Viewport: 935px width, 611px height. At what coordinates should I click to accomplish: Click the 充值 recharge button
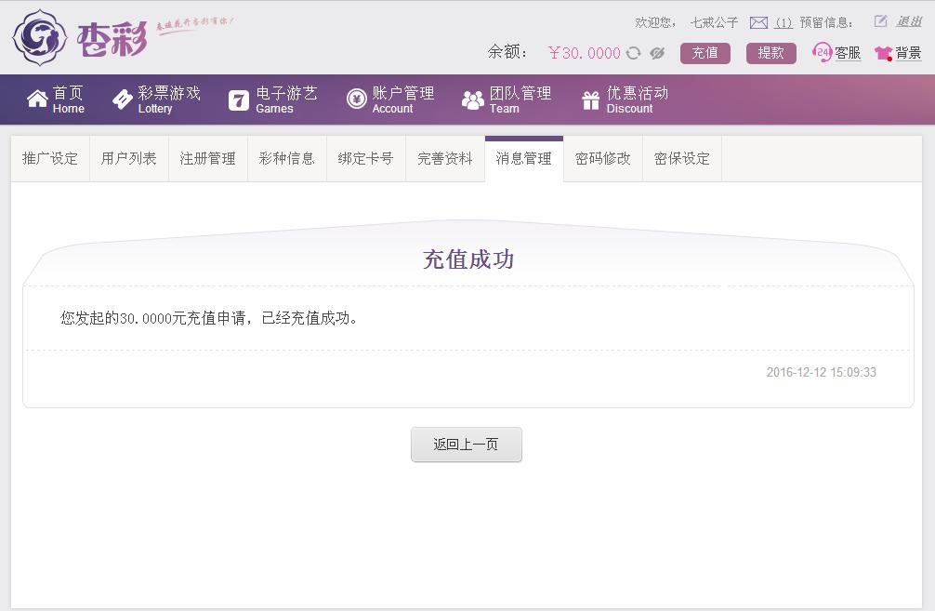[705, 53]
